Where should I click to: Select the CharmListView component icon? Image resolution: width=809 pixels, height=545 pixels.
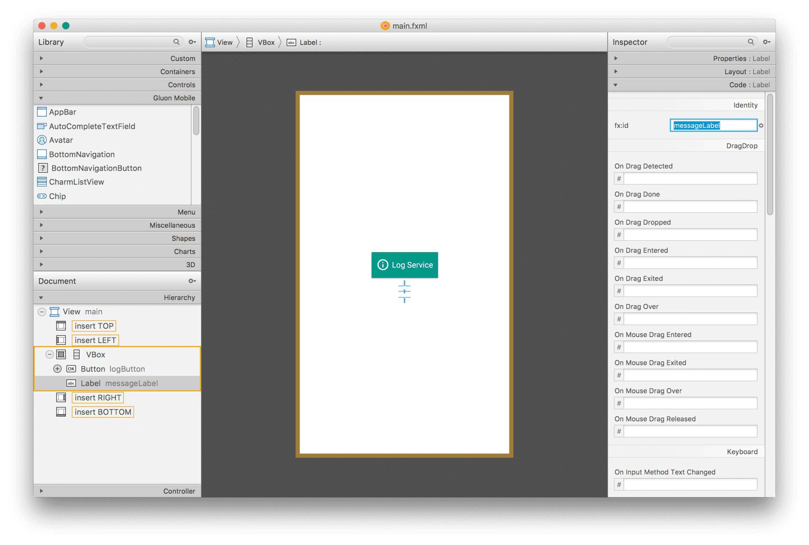(42, 182)
